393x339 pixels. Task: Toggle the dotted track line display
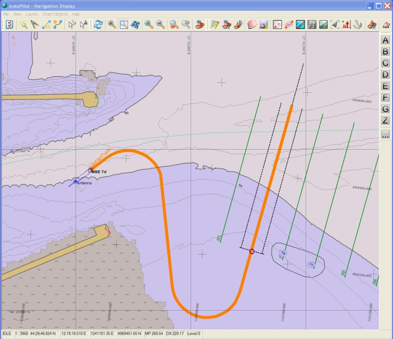(x=288, y=24)
